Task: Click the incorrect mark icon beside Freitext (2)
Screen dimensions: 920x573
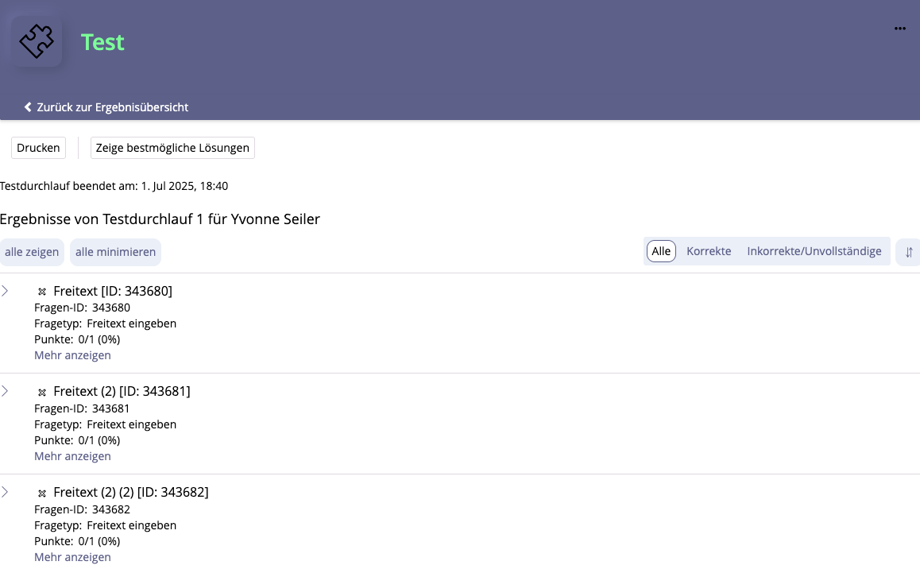Action: click(42, 392)
